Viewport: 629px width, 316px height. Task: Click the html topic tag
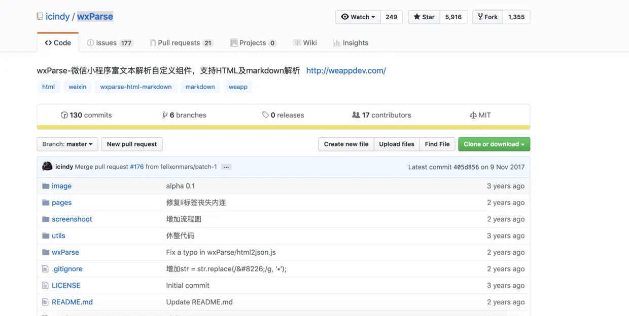coord(49,87)
